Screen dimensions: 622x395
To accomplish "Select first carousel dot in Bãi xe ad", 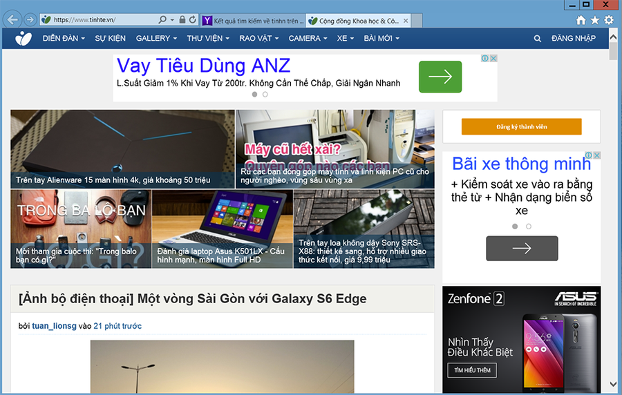I will coord(515,227).
